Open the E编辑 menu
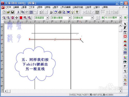This screenshot has width=129, height=97. [x=16, y=7]
